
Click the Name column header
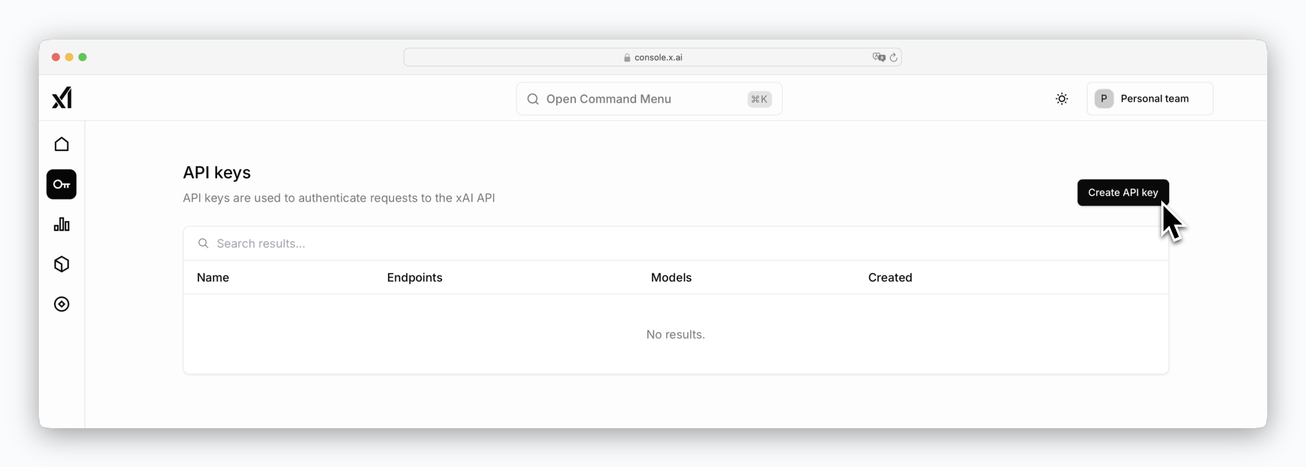(x=213, y=278)
